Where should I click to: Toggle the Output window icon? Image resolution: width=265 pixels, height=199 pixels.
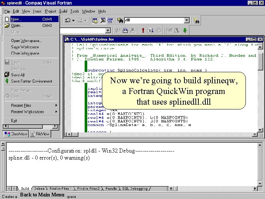coord(103,21)
